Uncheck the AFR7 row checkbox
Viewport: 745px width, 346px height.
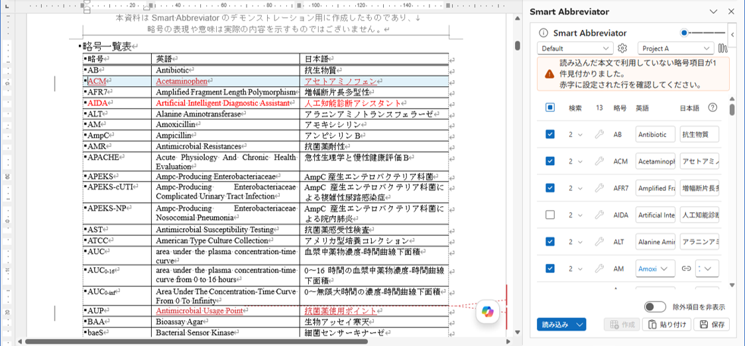(550, 188)
